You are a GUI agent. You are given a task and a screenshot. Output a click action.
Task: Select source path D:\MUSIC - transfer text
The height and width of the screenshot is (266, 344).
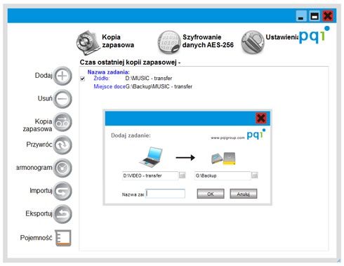(x=149, y=79)
